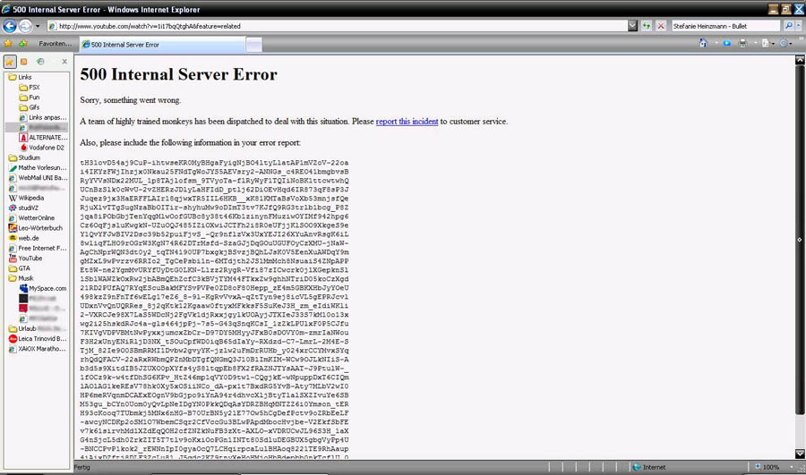806x475 pixels.
Task: Click the blue feeds icon in command bar
Action: tap(726, 44)
